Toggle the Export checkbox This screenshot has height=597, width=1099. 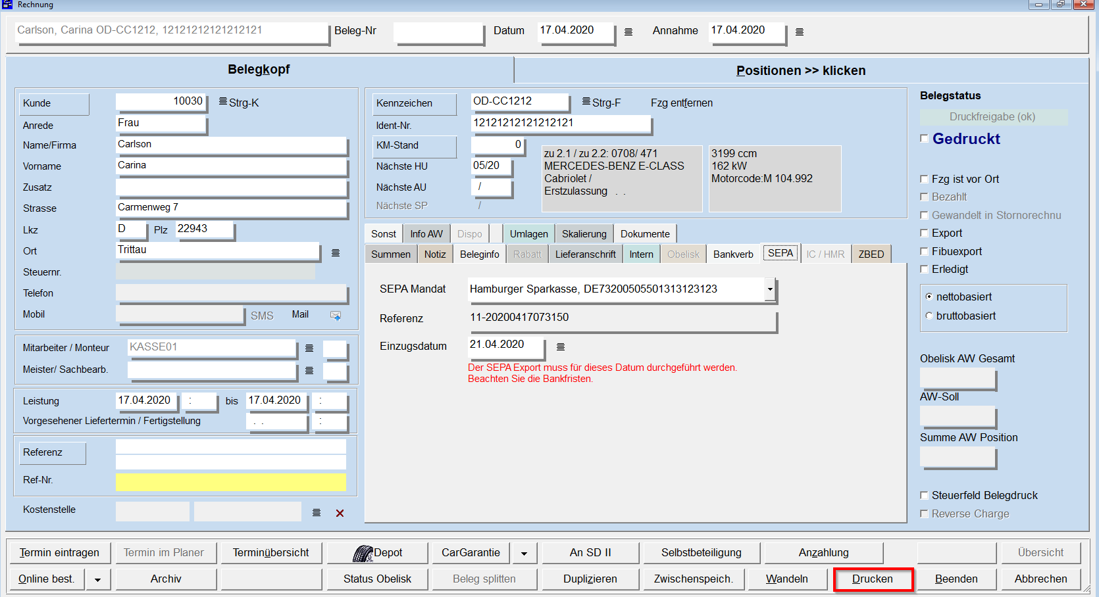[924, 233]
